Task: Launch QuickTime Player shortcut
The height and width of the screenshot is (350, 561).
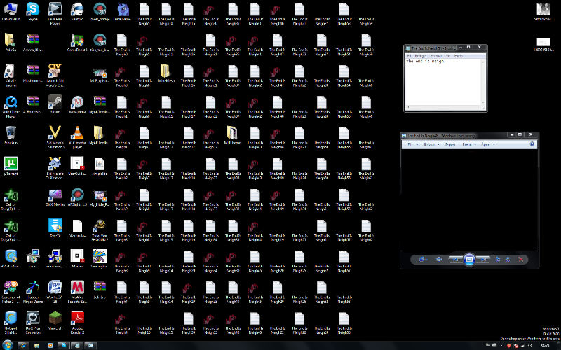Action: pos(11,106)
